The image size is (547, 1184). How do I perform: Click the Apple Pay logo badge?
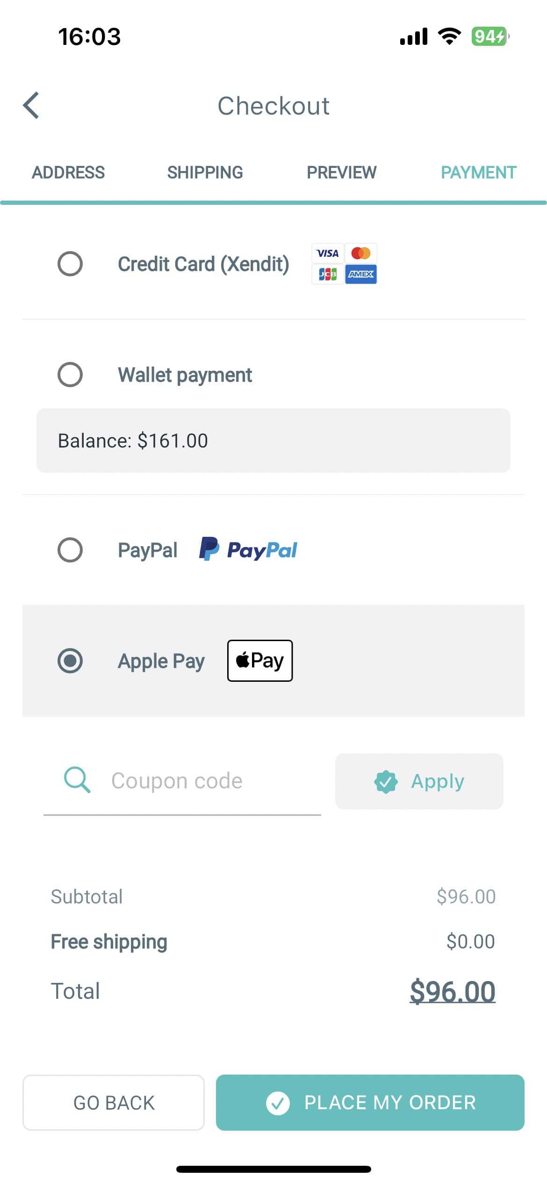259,660
